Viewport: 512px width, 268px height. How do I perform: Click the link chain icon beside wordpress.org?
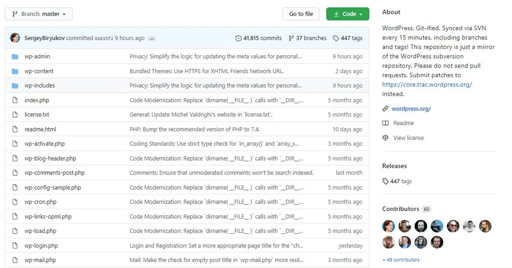[x=386, y=108]
